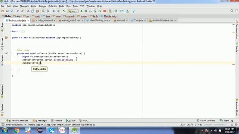Open the Run tool window
Viewport: 239px width, 134px height.
pyautogui.click(x=71, y=121)
